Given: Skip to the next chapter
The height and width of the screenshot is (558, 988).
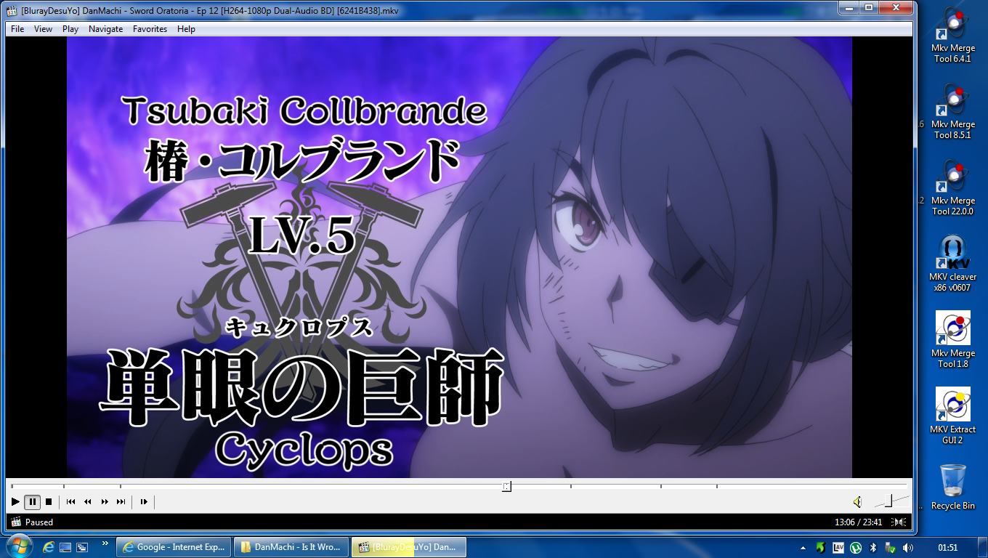Looking at the screenshot, I should point(121,501).
